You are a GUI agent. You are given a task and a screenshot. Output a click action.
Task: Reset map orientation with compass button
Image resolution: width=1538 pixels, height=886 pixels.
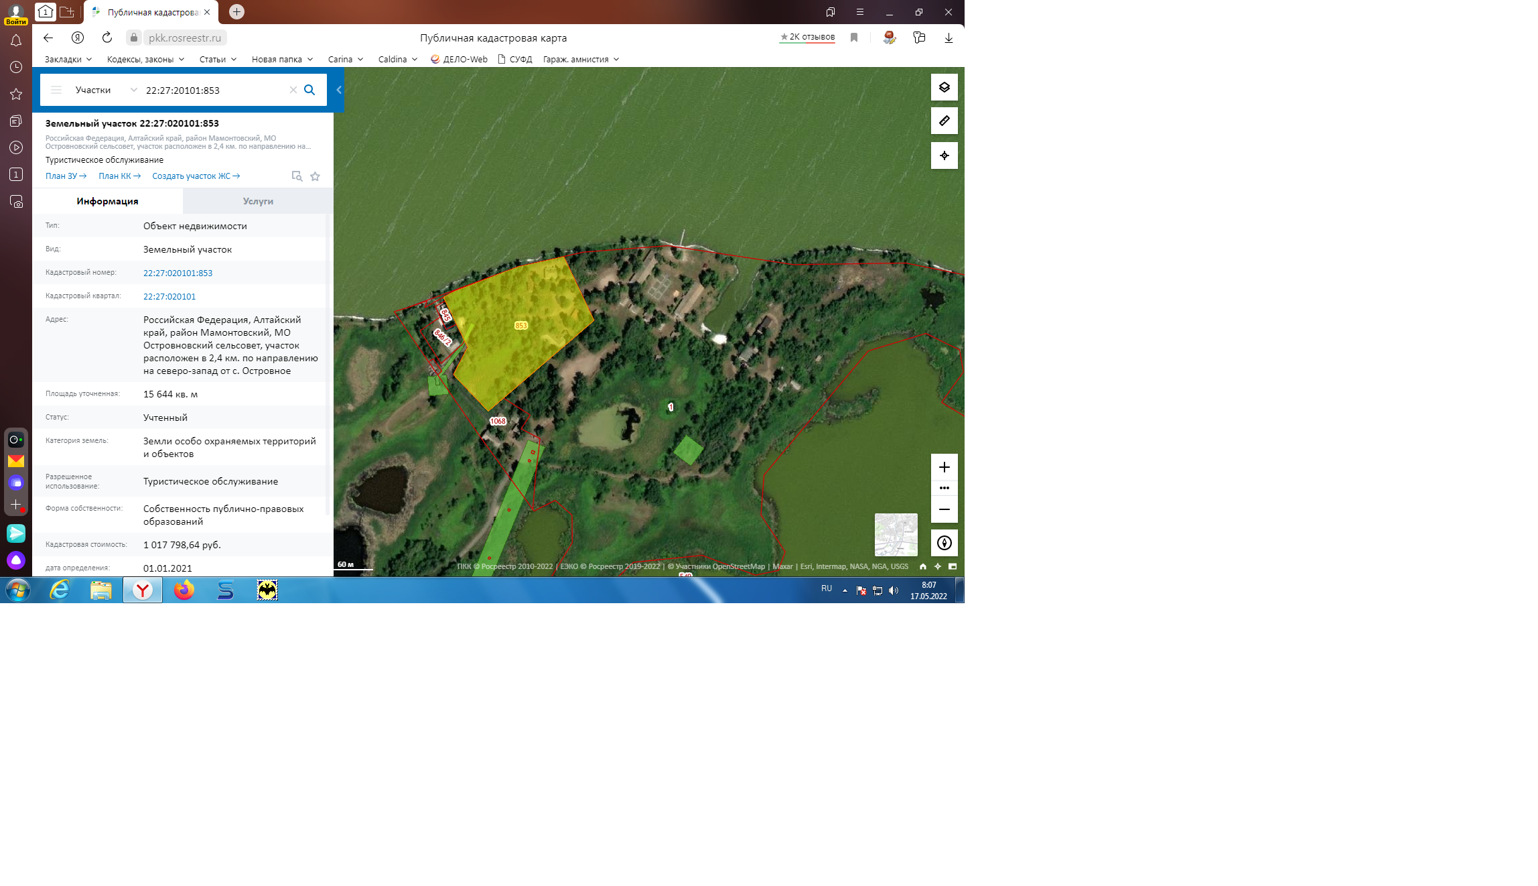pyautogui.click(x=944, y=543)
